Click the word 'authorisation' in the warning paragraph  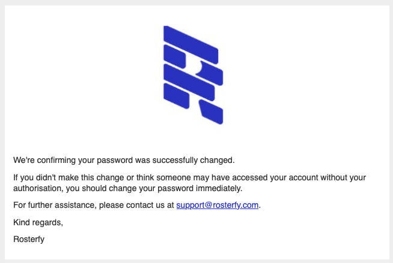[37, 188]
